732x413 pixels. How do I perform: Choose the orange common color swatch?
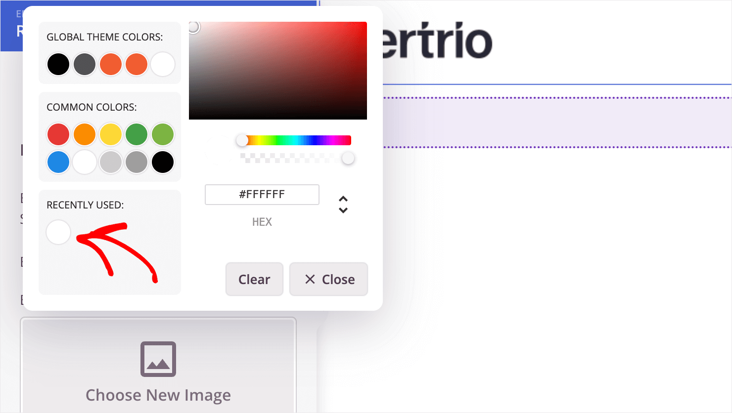coord(85,134)
